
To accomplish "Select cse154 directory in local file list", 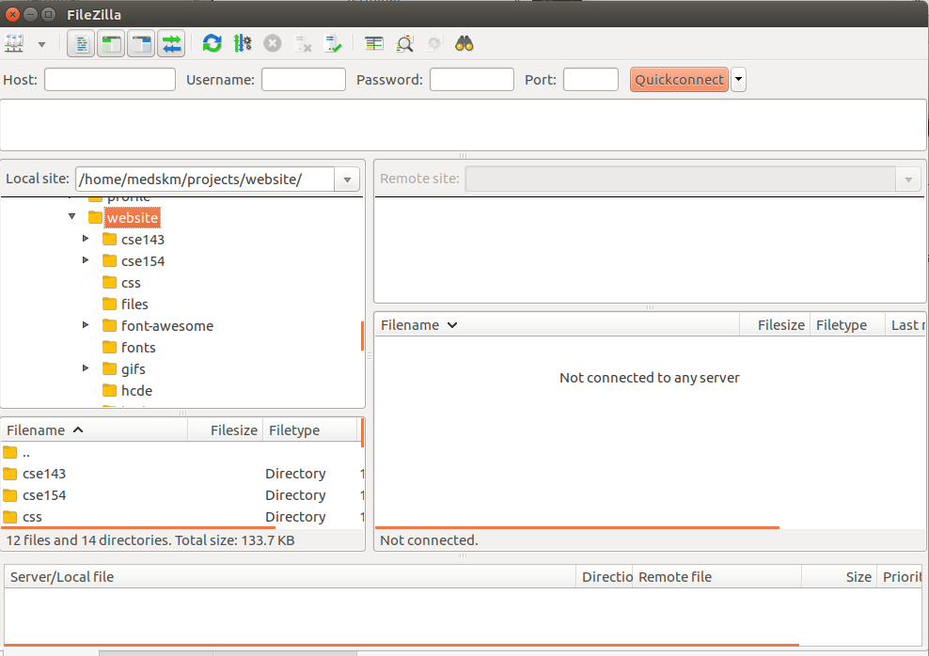I will [44, 495].
